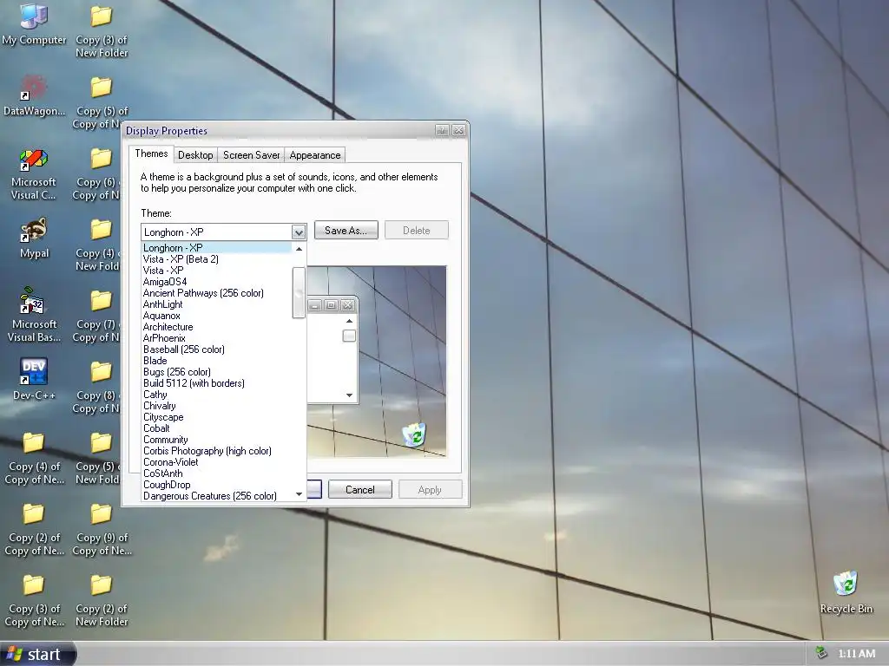
Task: Select the Copy (2) of Copy of New folder icon
Action: point(34,530)
